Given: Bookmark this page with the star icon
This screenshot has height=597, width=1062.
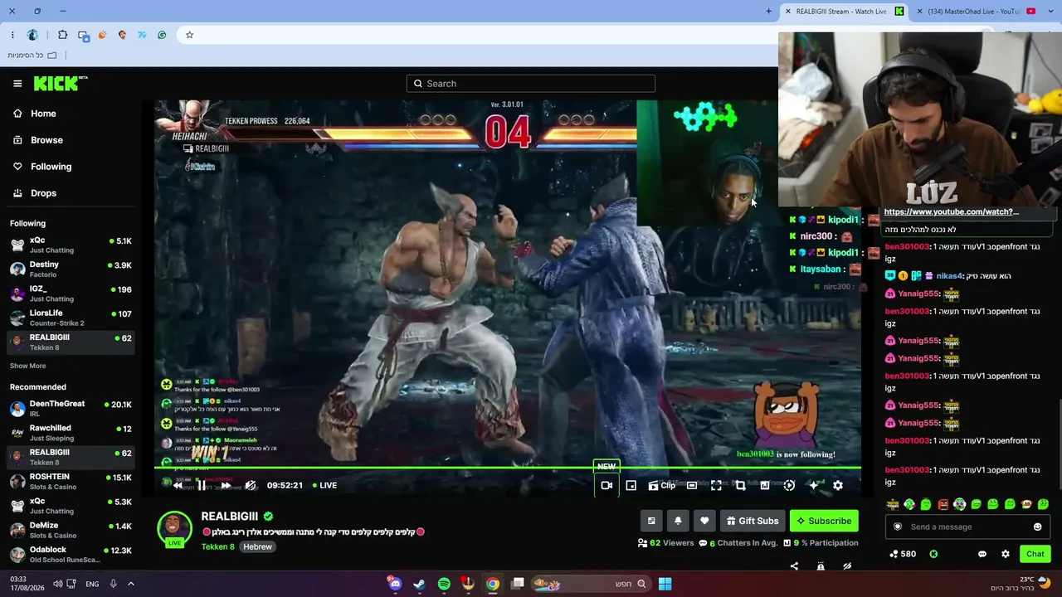Looking at the screenshot, I should [x=189, y=35].
